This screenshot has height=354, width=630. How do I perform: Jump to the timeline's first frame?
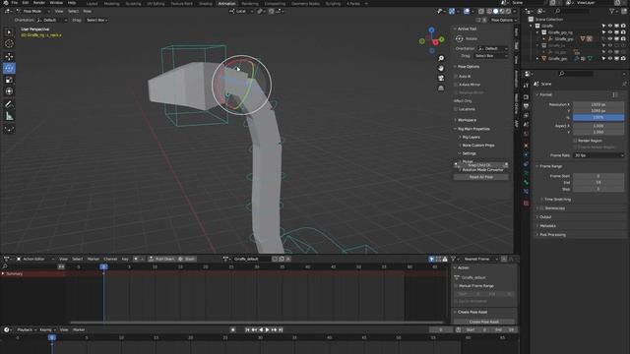[247, 329]
